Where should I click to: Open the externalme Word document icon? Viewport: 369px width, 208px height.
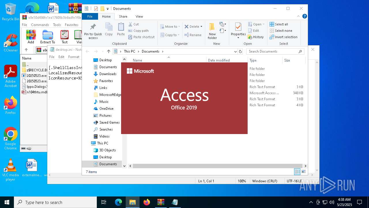(32, 168)
